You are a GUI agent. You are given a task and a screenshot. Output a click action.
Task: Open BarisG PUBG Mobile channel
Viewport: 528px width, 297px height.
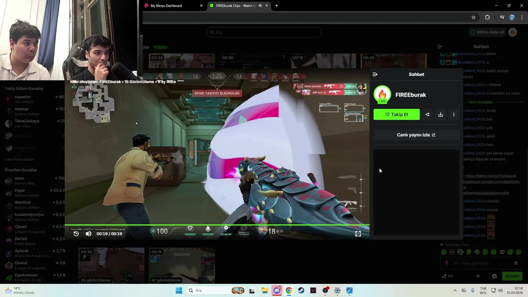point(33,241)
